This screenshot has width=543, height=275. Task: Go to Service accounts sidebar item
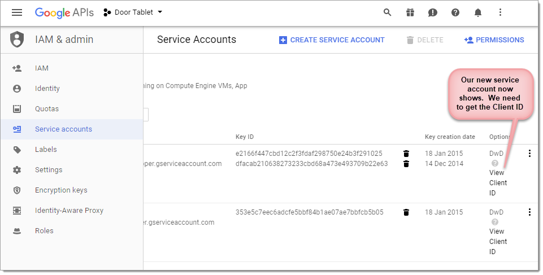point(72,129)
